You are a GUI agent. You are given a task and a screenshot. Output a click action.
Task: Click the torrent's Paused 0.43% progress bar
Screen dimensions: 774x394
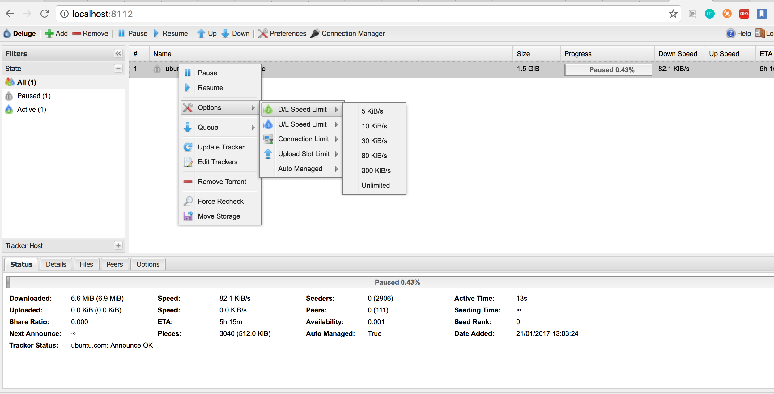click(608, 70)
